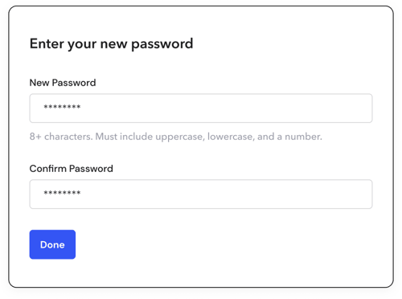Place cursor on masked asterisks in New Password
402x299 pixels.
(x=62, y=107)
